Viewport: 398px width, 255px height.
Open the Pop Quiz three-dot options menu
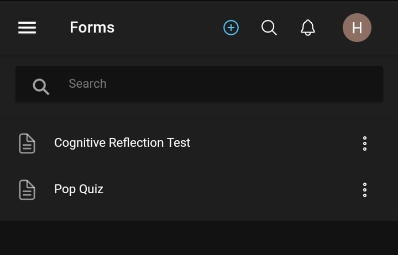point(365,190)
